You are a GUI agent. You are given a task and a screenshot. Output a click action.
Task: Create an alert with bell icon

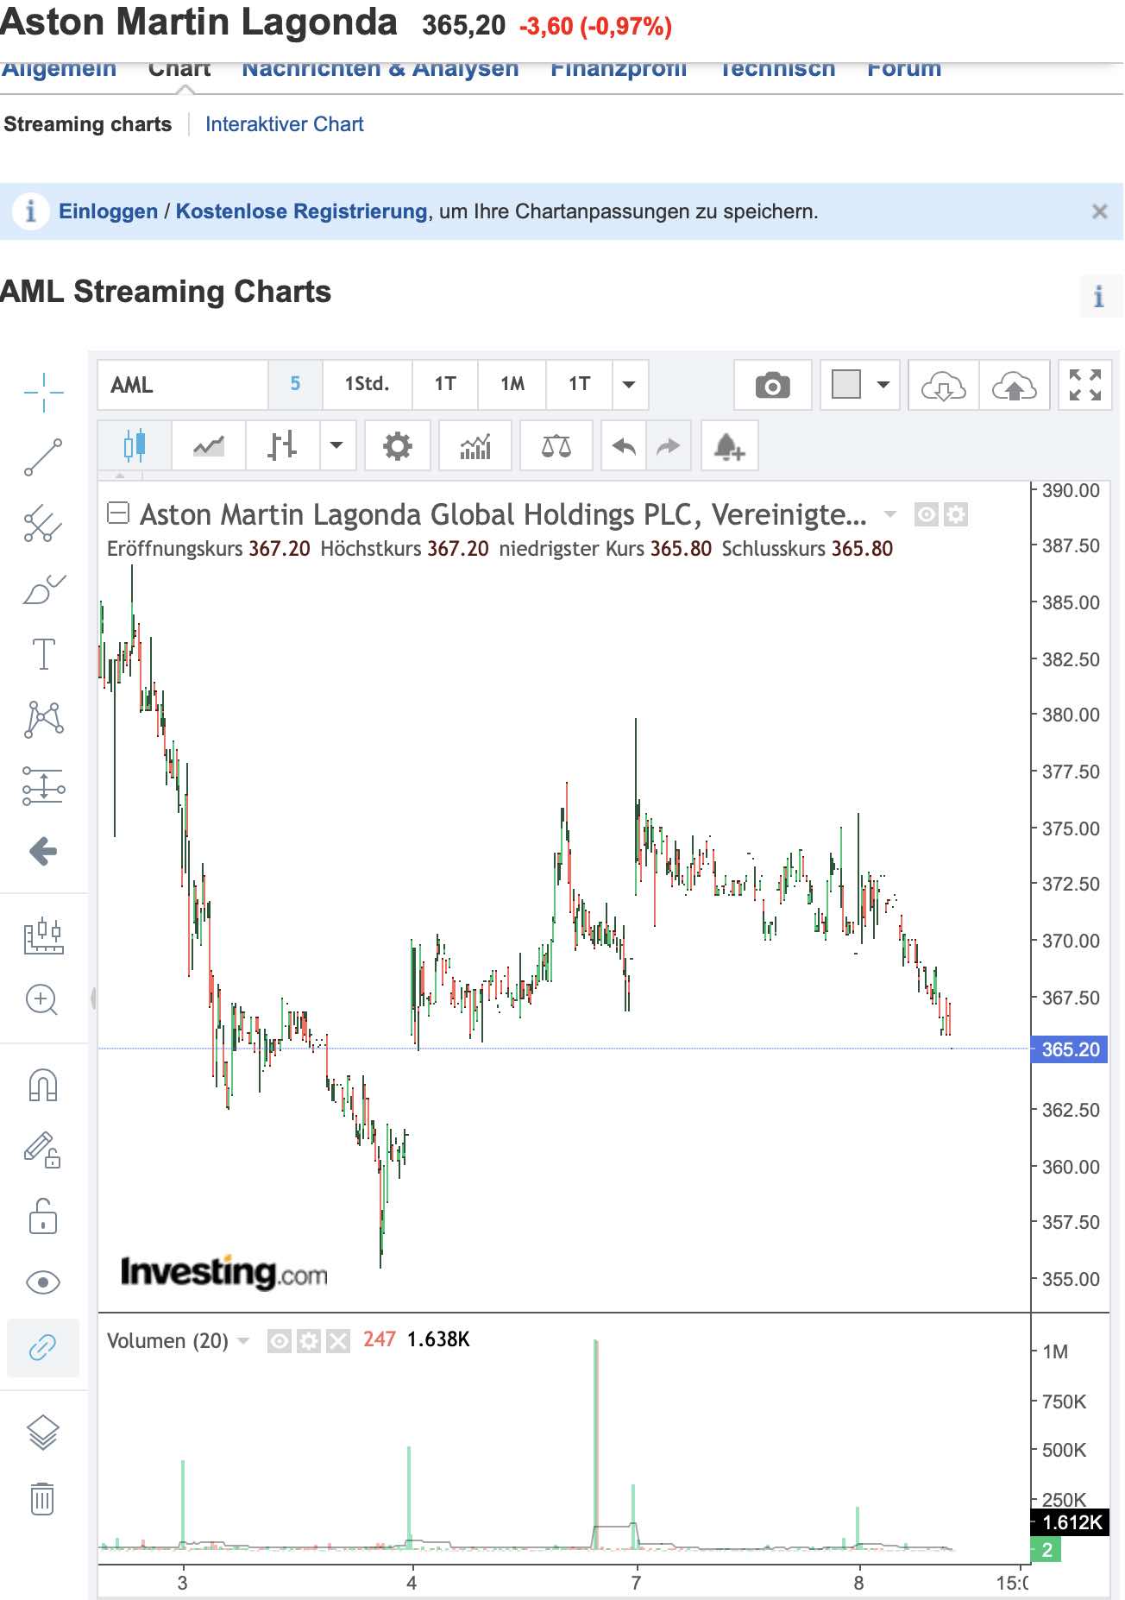coord(730,446)
